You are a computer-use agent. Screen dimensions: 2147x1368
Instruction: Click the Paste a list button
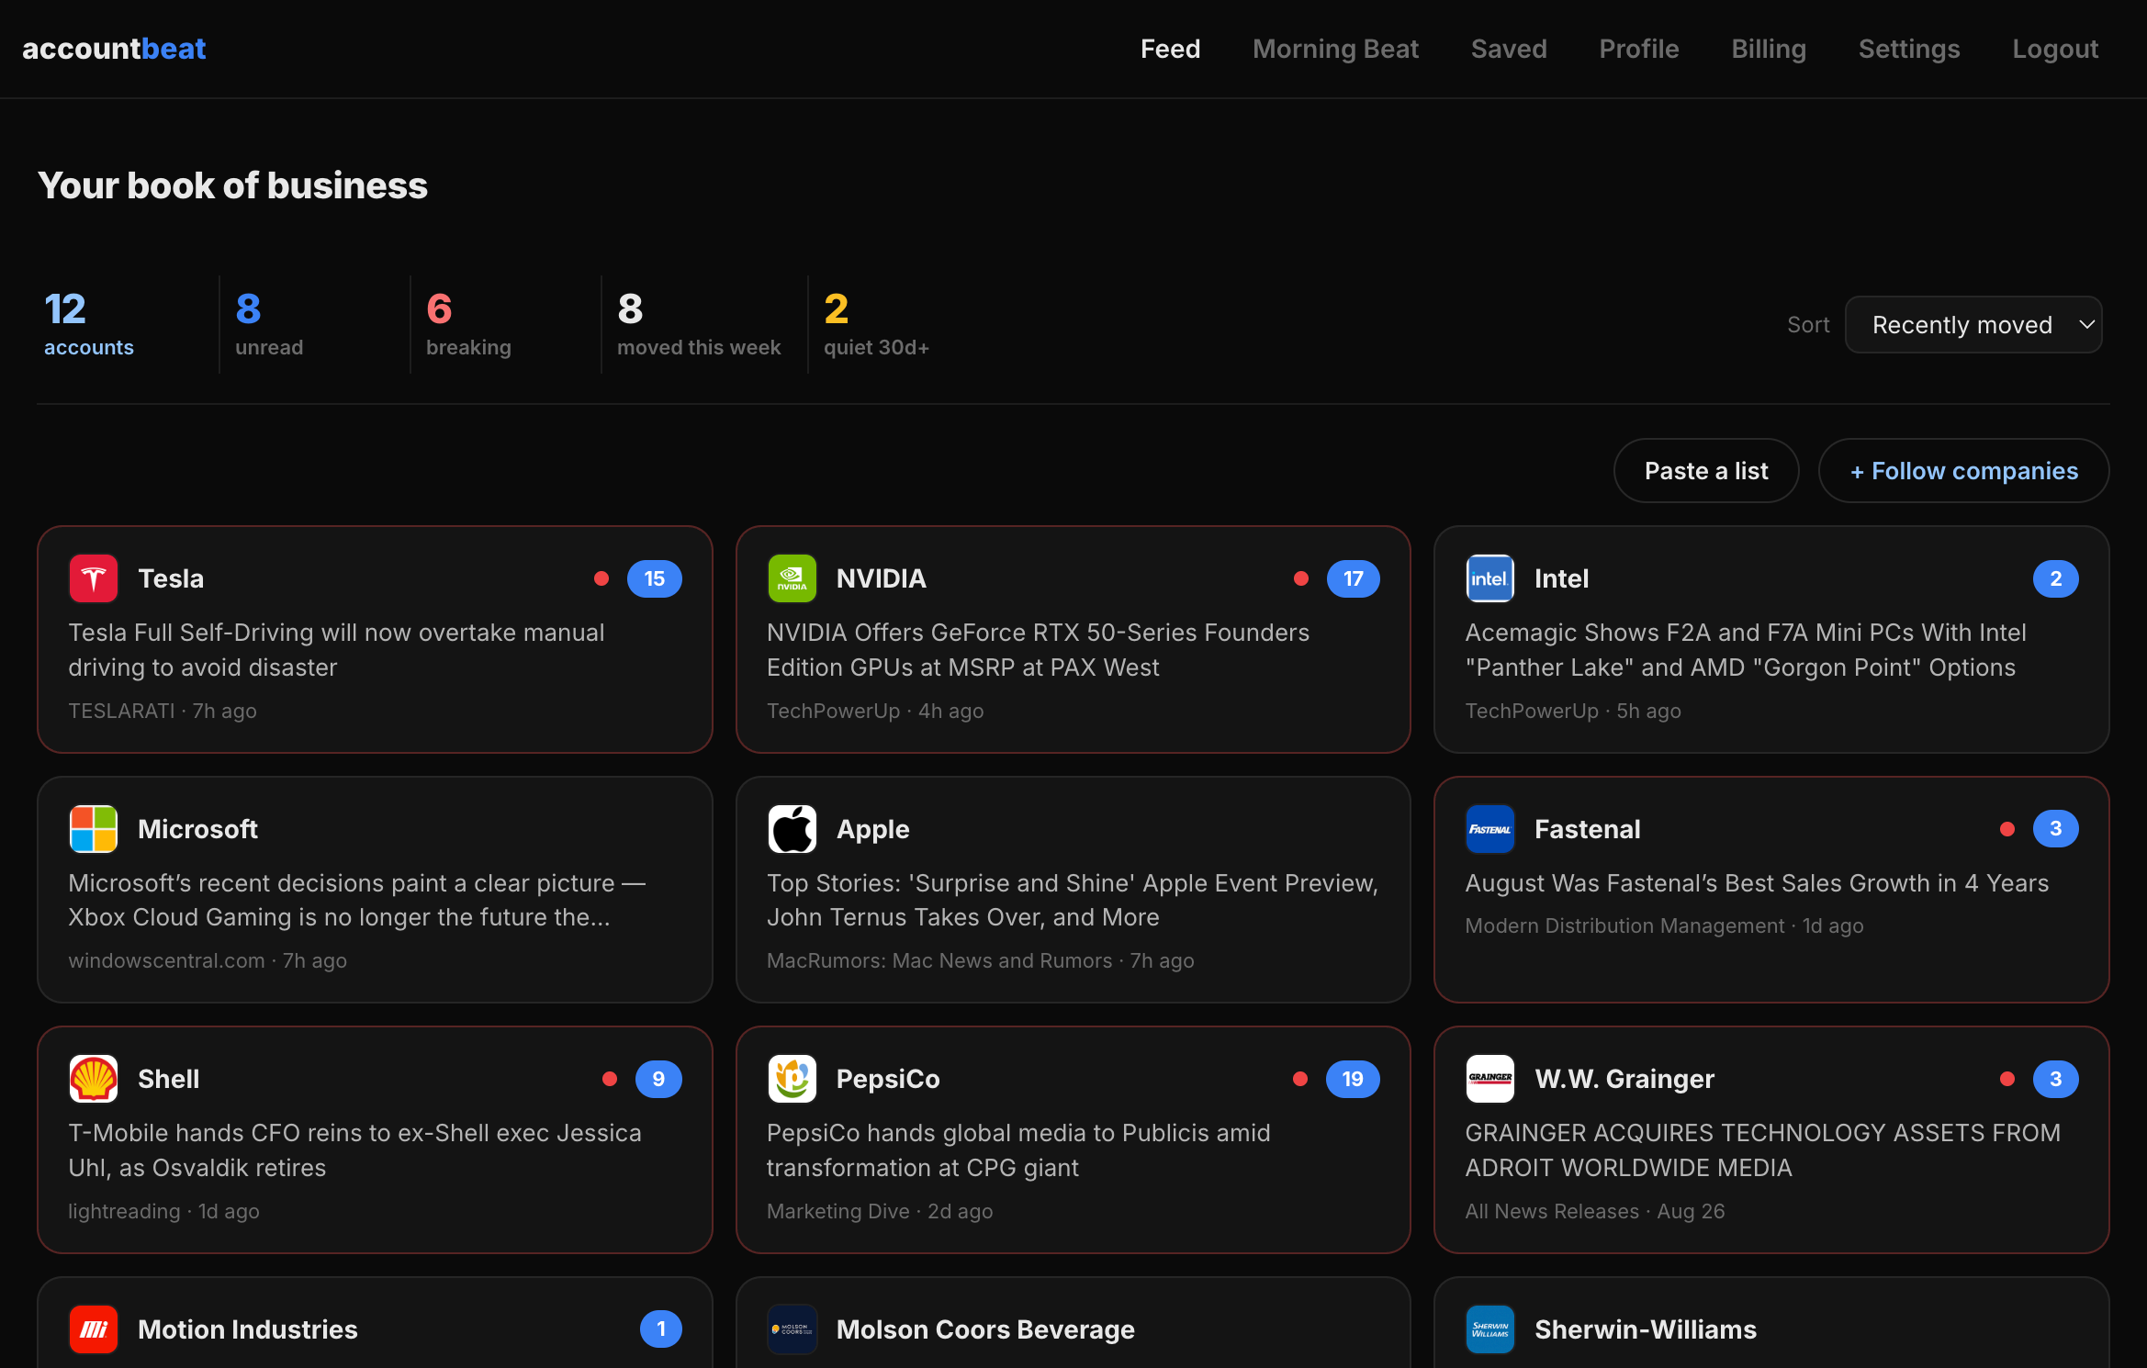click(1706, 471)
